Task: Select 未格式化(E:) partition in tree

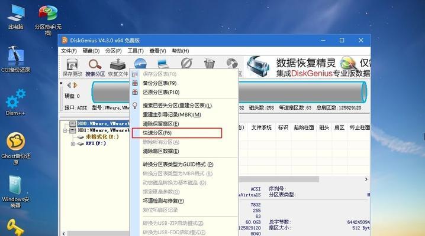Action: 102,137
